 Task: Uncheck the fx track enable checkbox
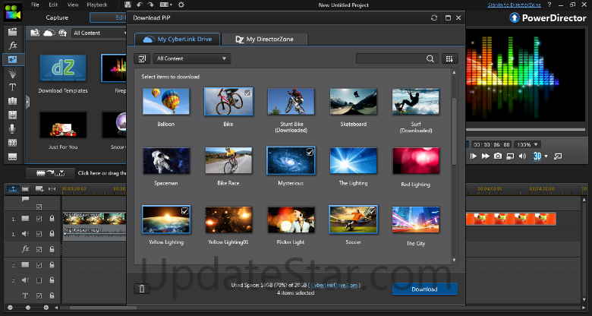[39, 249]
